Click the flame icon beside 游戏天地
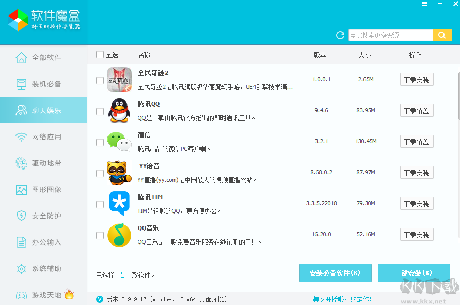The width and height of the screenshot is (460, 305). coord(69,294)
